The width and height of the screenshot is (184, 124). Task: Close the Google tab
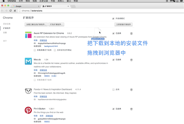[x=39, y=6]
